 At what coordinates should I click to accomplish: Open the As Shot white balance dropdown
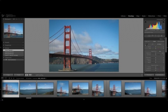tap(159, 44)
